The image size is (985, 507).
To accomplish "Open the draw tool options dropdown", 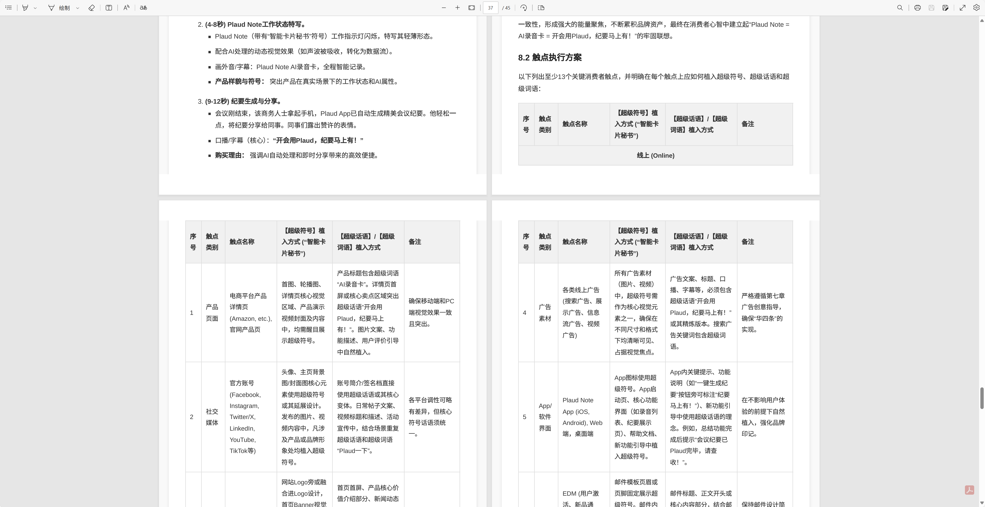I will [78, 8].
